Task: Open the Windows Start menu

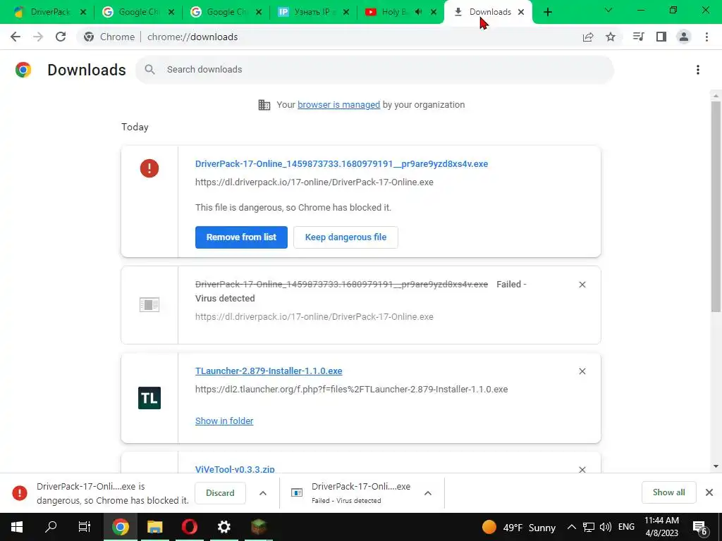Action: point(17,527)
